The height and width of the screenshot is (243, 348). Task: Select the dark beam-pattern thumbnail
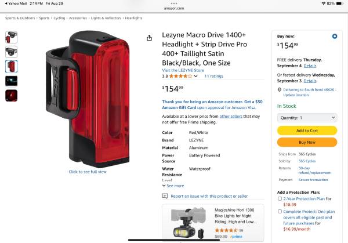pyautogui.click(x=12, y=81)
